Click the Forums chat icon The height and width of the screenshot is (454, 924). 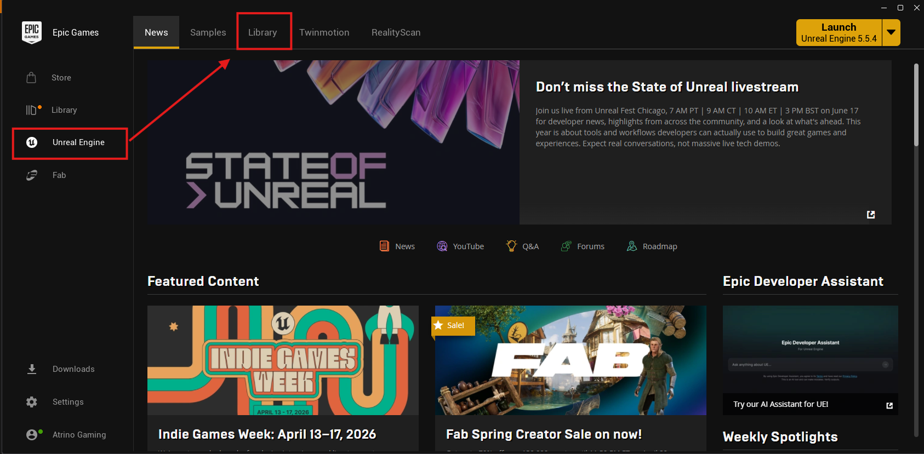click(x=566, y=246)
